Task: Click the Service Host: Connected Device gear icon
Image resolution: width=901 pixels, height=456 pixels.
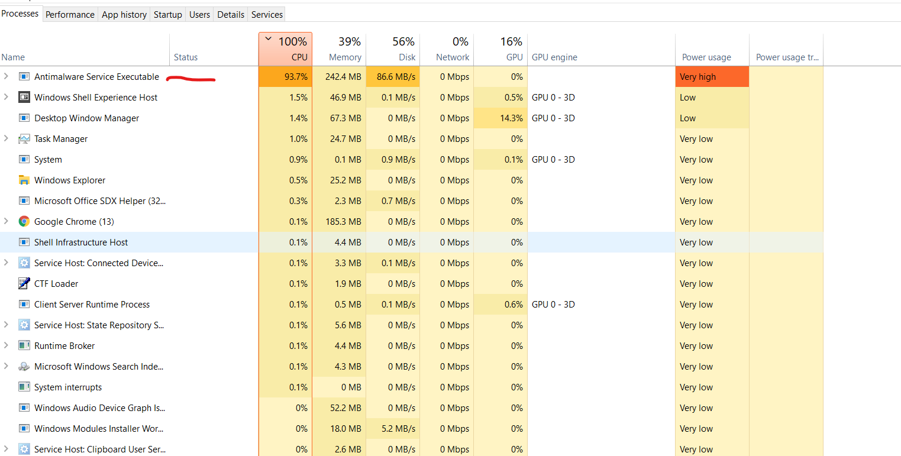Action: (24, 263)
